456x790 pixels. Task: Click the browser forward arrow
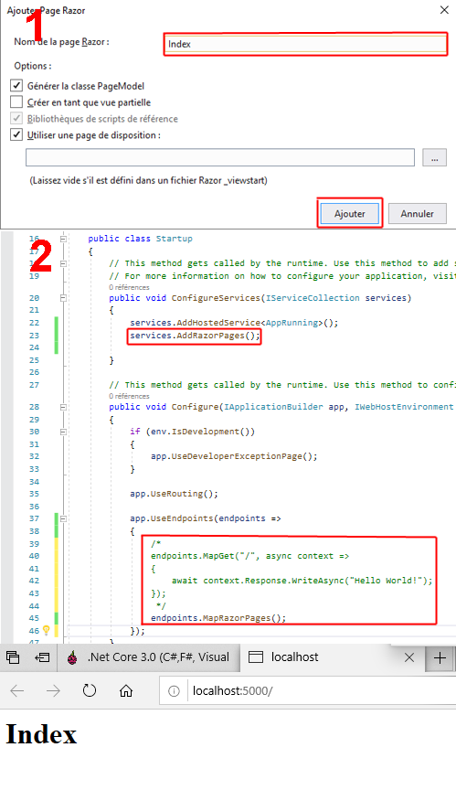[x=53, y=690]
